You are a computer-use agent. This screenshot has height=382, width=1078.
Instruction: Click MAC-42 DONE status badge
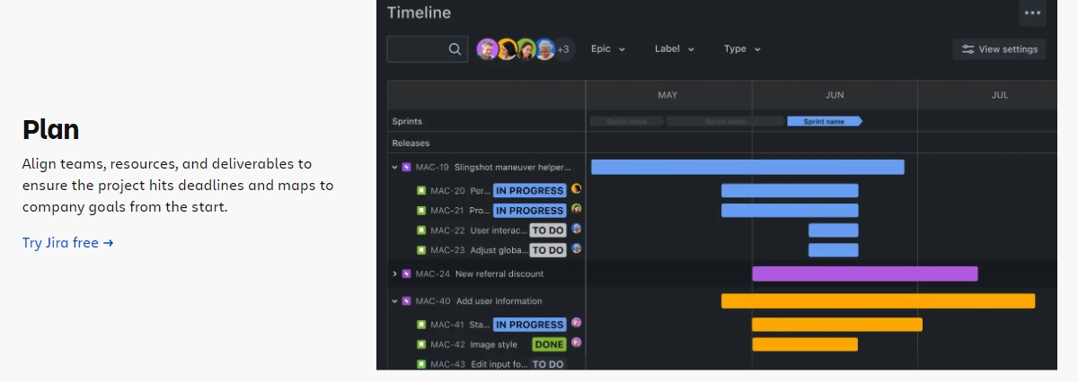tap(549, 344)
